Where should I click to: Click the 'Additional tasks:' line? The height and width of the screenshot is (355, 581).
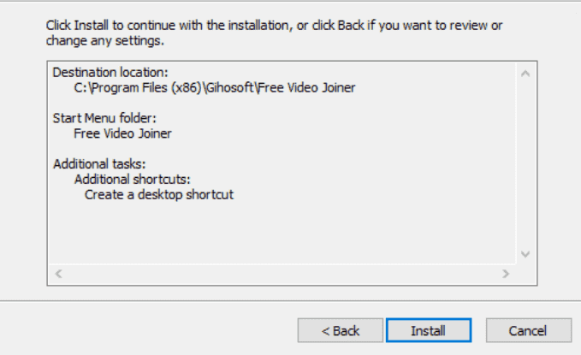point(99,163)
